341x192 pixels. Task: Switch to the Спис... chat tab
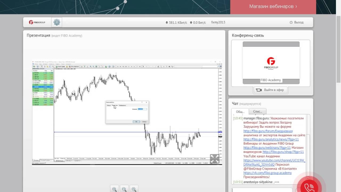258,111
